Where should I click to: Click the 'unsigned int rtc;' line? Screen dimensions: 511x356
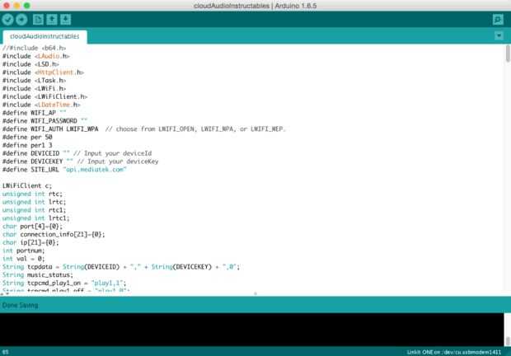[32, 194]
